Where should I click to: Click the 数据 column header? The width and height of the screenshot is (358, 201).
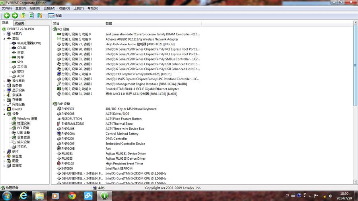coord(152,23)
